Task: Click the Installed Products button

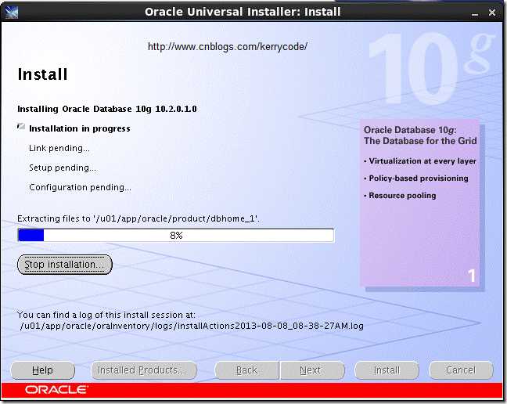Action: pyautogui.click(x=144, y=370)
